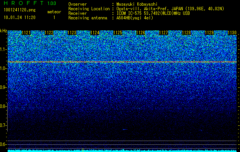Click the meteor count label
This screenshot has height=152, width=240.
pos(54,12)
